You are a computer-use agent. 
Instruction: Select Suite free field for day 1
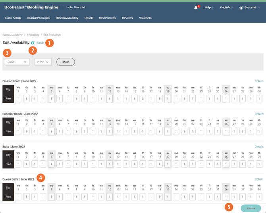(18, 164)
